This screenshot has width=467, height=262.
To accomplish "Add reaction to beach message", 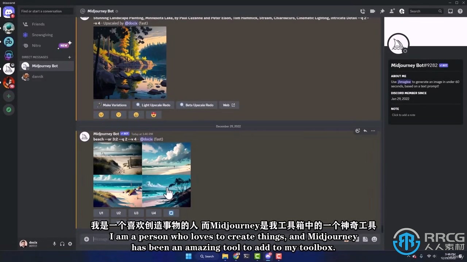I will point(358,131).
